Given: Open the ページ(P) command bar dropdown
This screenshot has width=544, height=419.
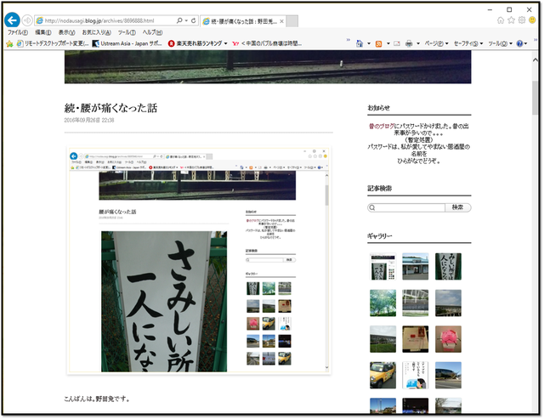Looking at the screenshot, I should (436, 43).
